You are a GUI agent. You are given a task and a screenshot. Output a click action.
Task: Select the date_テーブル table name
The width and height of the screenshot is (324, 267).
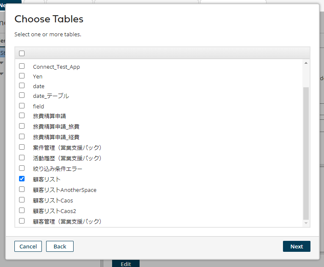pos(51,96)
